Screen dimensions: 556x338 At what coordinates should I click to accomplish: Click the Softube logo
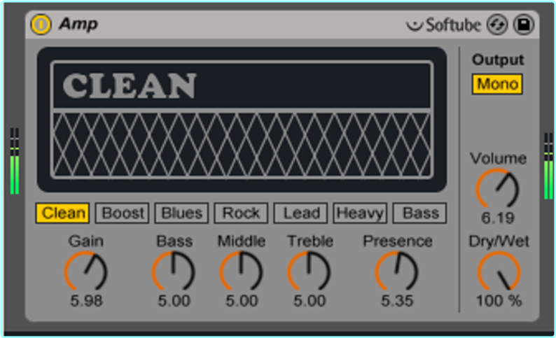[444, 24]
